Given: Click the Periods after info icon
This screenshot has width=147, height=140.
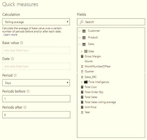Looking at the screenshot, I should click(x=25, y=107).
